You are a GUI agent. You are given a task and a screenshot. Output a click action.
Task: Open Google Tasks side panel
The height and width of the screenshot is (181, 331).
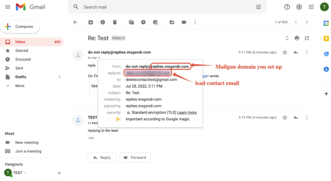326,54
